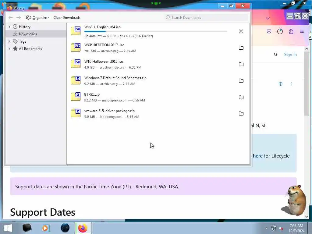Go forward in the Library window

point(19,18)
